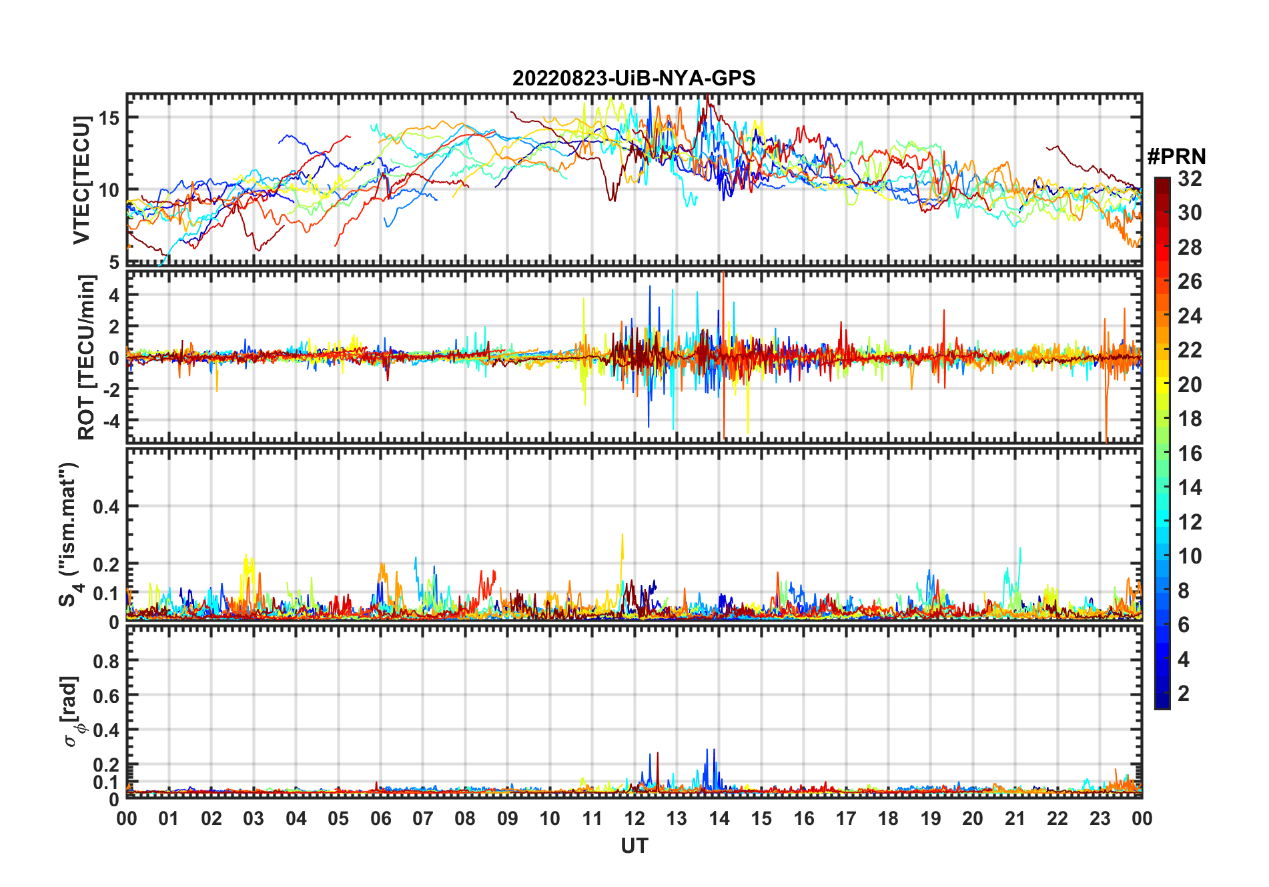Viewport: 1269px width, 887px height.
Task: Click colorbar tick label 32
Action: 1190,179
